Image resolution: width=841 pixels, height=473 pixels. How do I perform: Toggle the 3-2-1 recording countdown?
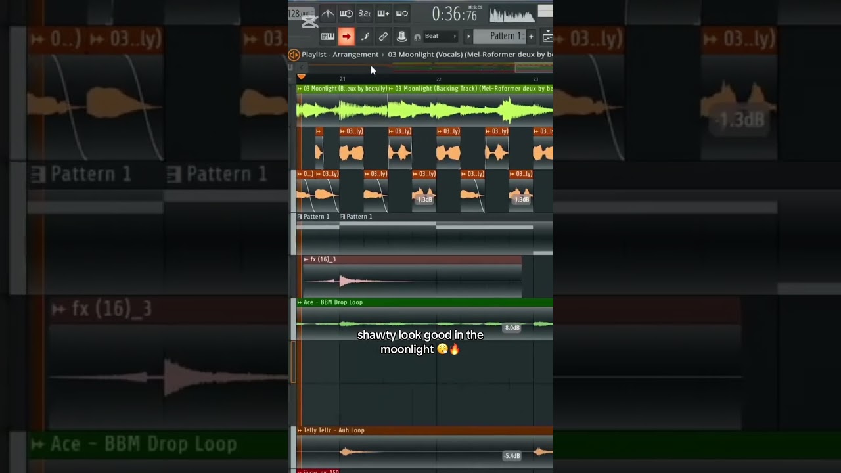pyautogui.click(x=364, y=13)
